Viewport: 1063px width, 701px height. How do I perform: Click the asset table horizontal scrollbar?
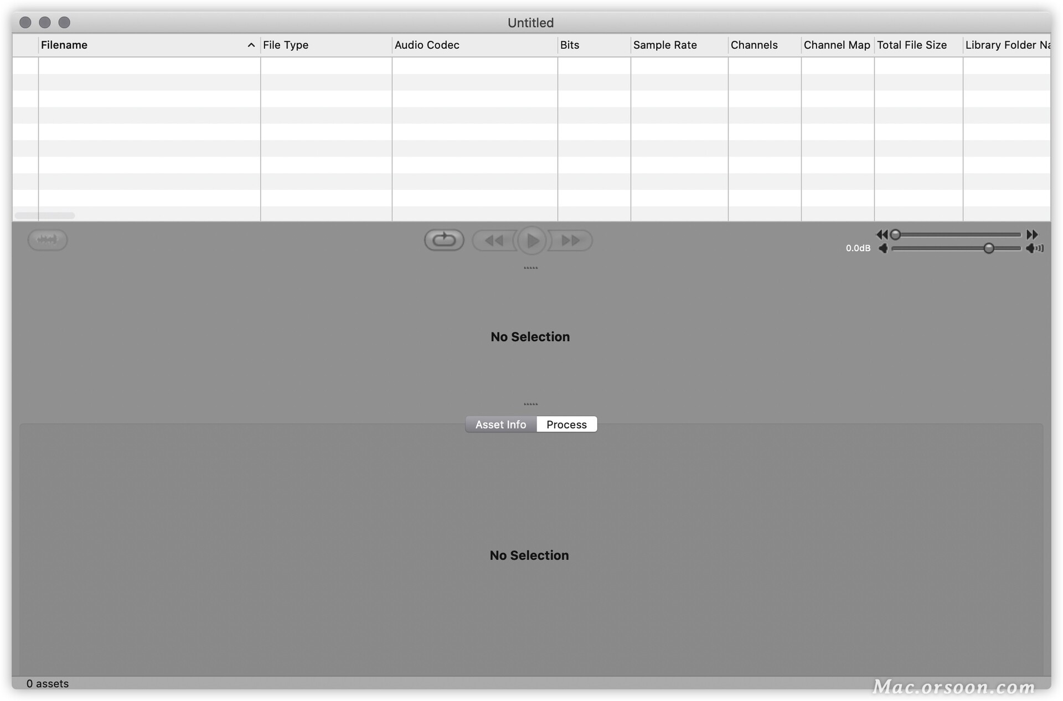(x=45, y=215)
